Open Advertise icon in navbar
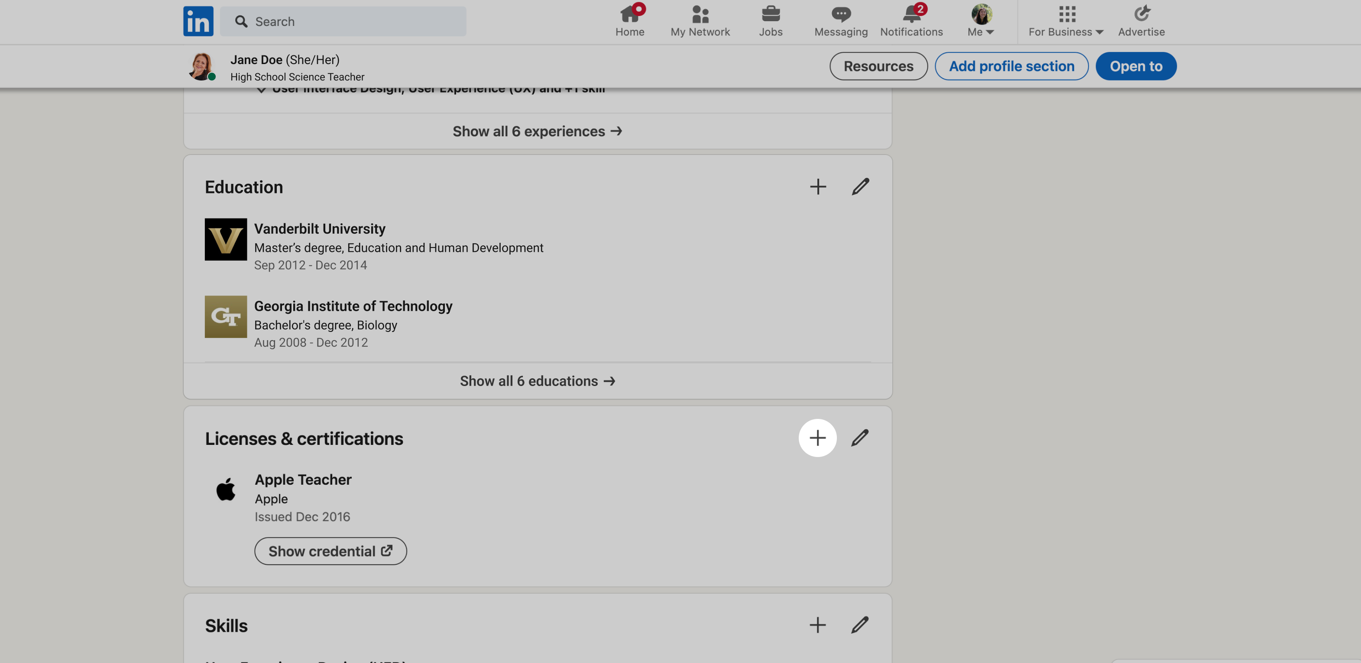The width and height of the screenshot is (1361, 663). click(1141, 21)
